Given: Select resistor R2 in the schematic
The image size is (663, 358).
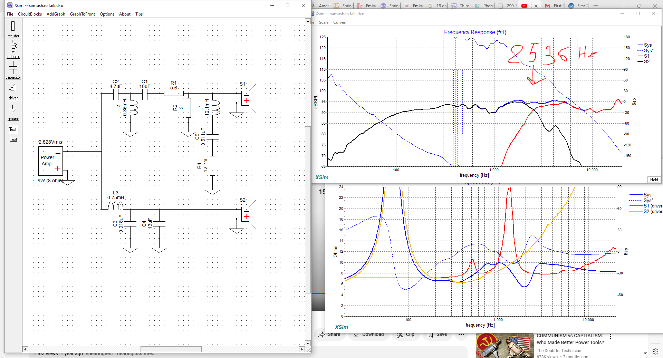Looking at the screenshot, I should click(188, 108).
